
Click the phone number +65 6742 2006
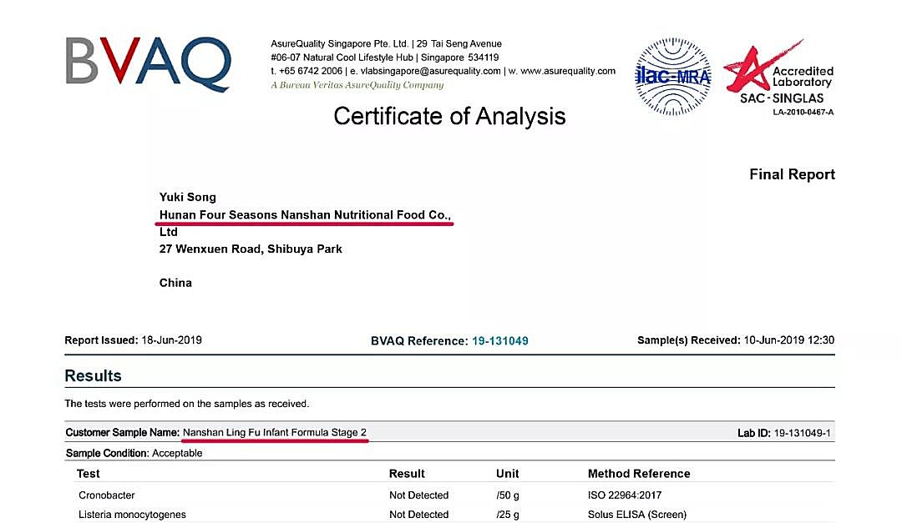tap(311, 71)
